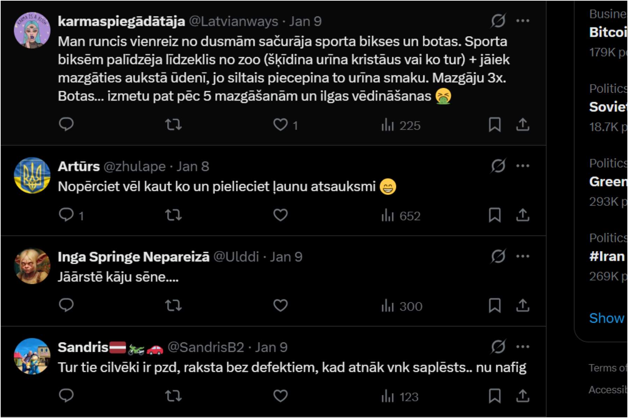Open more options menu on Artūrs's tweet

pyautogui.click(x=523, y=166)
